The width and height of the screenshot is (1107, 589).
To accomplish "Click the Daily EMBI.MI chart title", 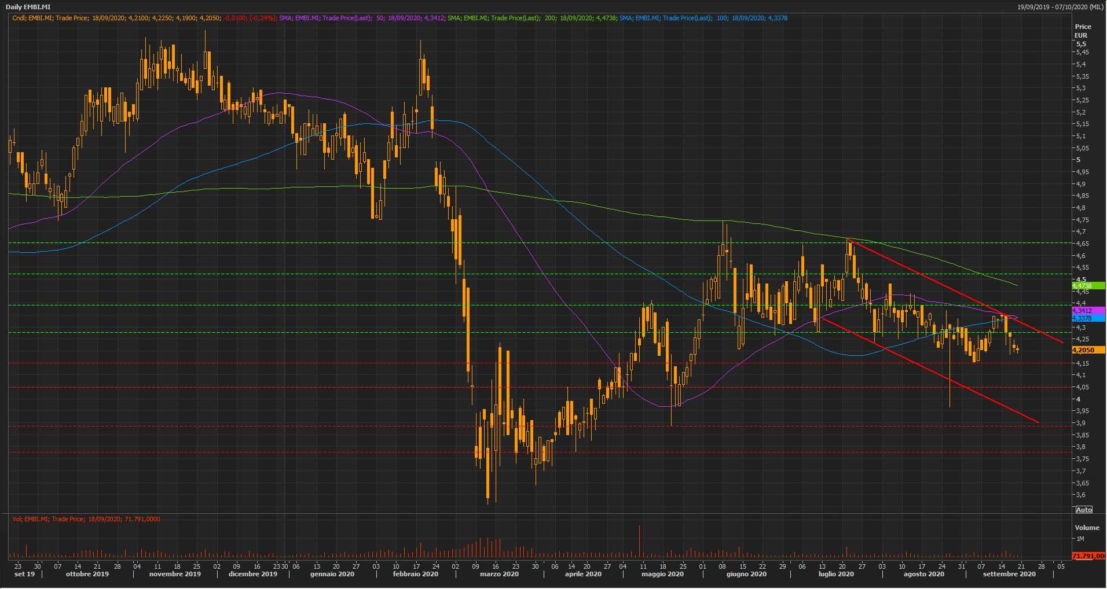I will tap(28, 7).
